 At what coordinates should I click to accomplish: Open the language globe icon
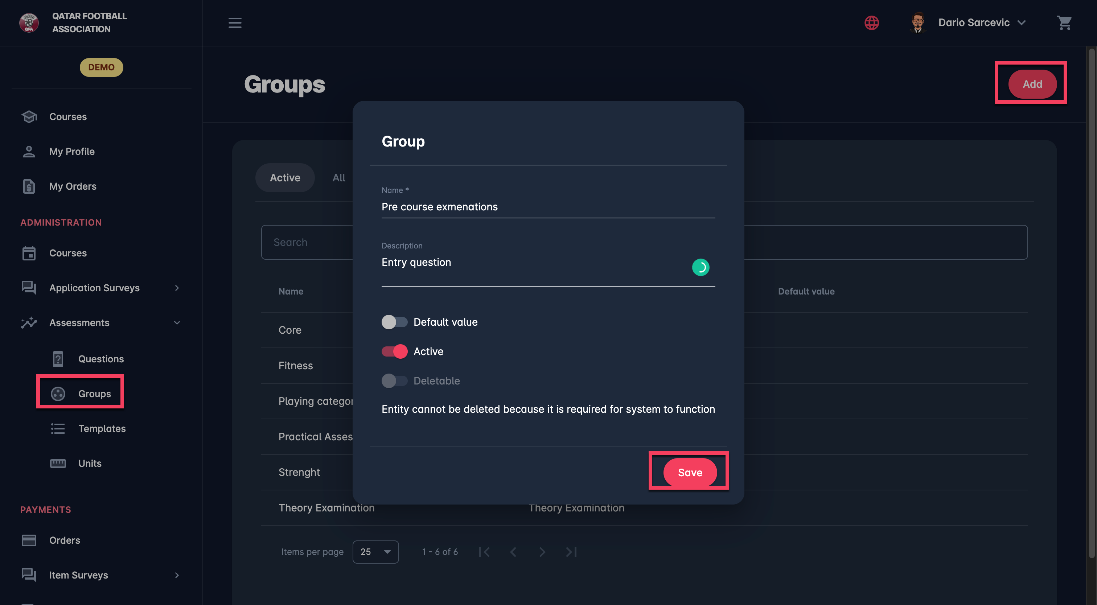871,22
